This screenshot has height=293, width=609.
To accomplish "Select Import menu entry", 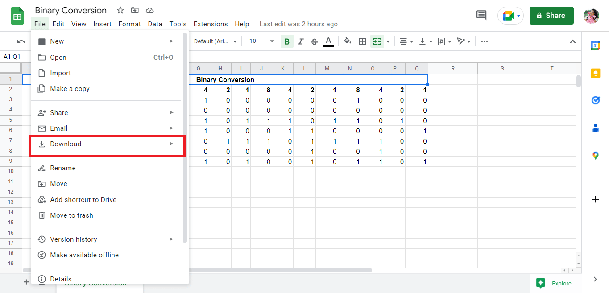I will 106,73.
